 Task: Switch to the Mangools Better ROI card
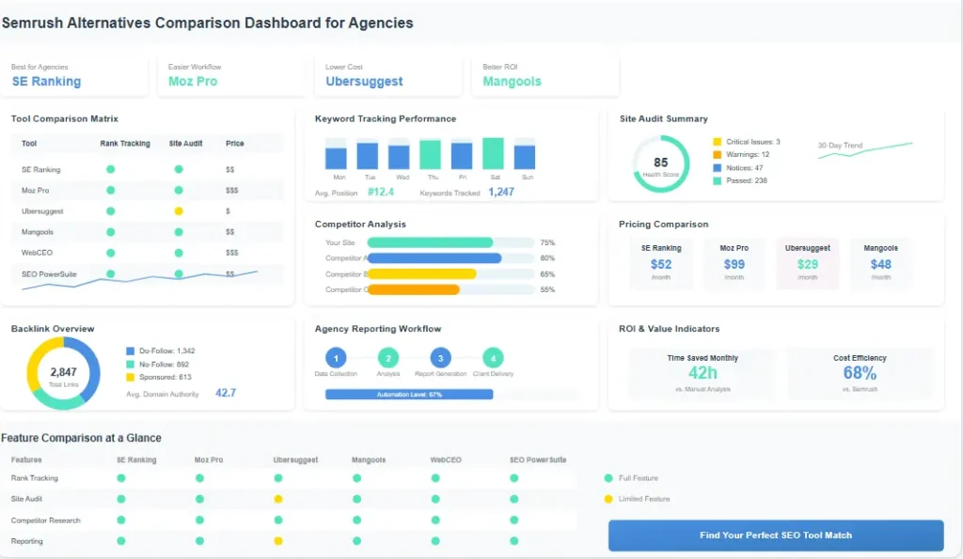click(x=545, y=74)
